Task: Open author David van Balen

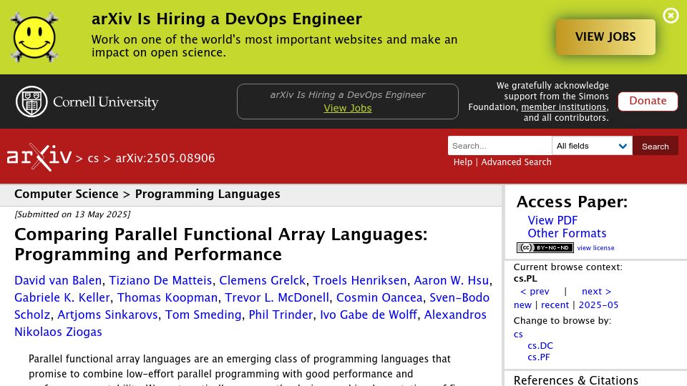Action: pos(58,280)
